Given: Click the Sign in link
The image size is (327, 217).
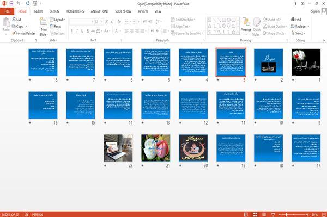Looking at the screenshot, I should tap(315, 11).
